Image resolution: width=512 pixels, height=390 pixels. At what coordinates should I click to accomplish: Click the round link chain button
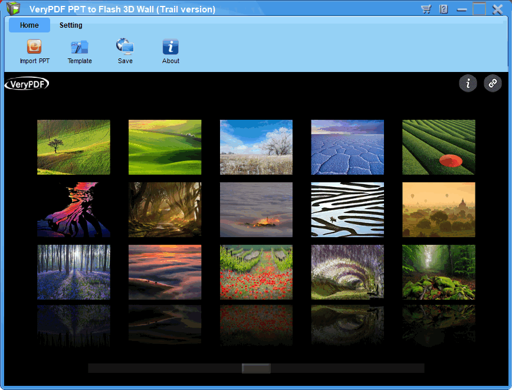pos(493,83)
